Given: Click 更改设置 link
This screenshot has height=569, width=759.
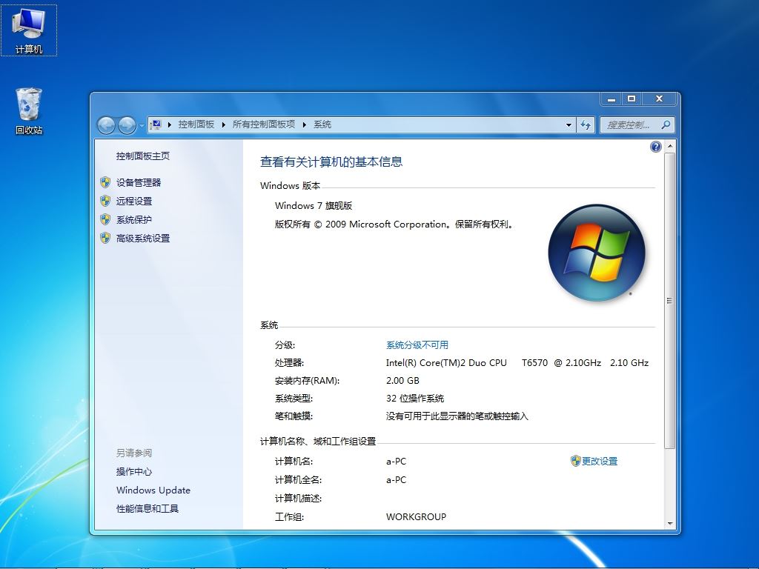Looking at the screenshot, I should click(x=600, y=461).
